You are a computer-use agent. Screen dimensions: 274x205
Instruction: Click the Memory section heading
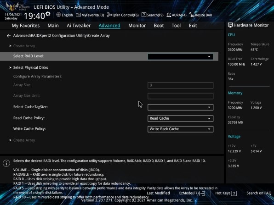(x=235, y=93)
